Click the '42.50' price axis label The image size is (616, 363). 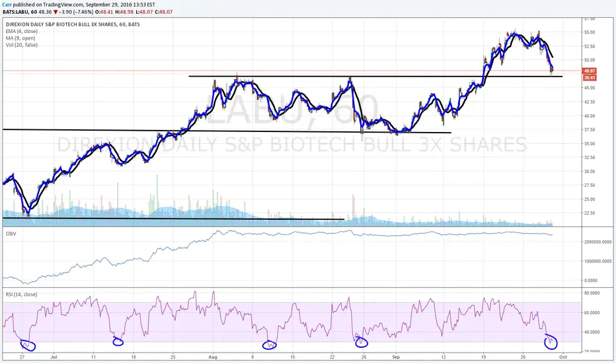coord(590,102)
